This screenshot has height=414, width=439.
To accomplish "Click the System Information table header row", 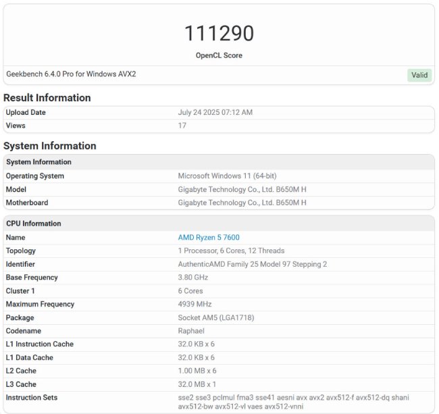I will [219, 162].
